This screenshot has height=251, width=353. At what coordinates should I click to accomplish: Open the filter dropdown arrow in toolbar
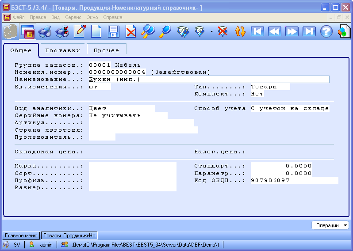tap(211, 32)
